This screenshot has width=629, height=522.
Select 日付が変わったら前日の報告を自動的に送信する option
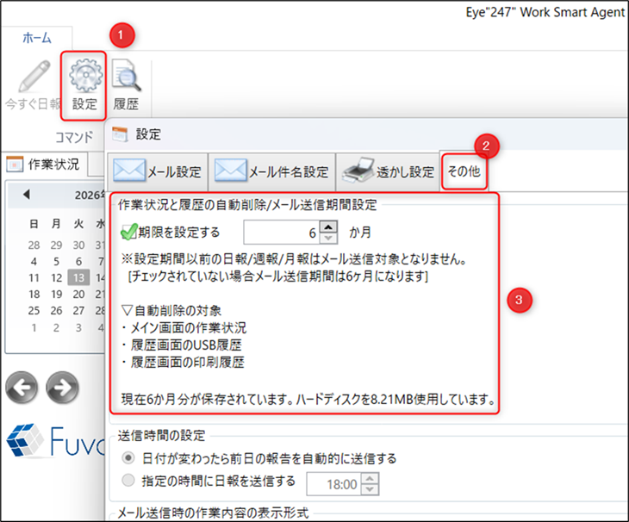coord(129,458)
